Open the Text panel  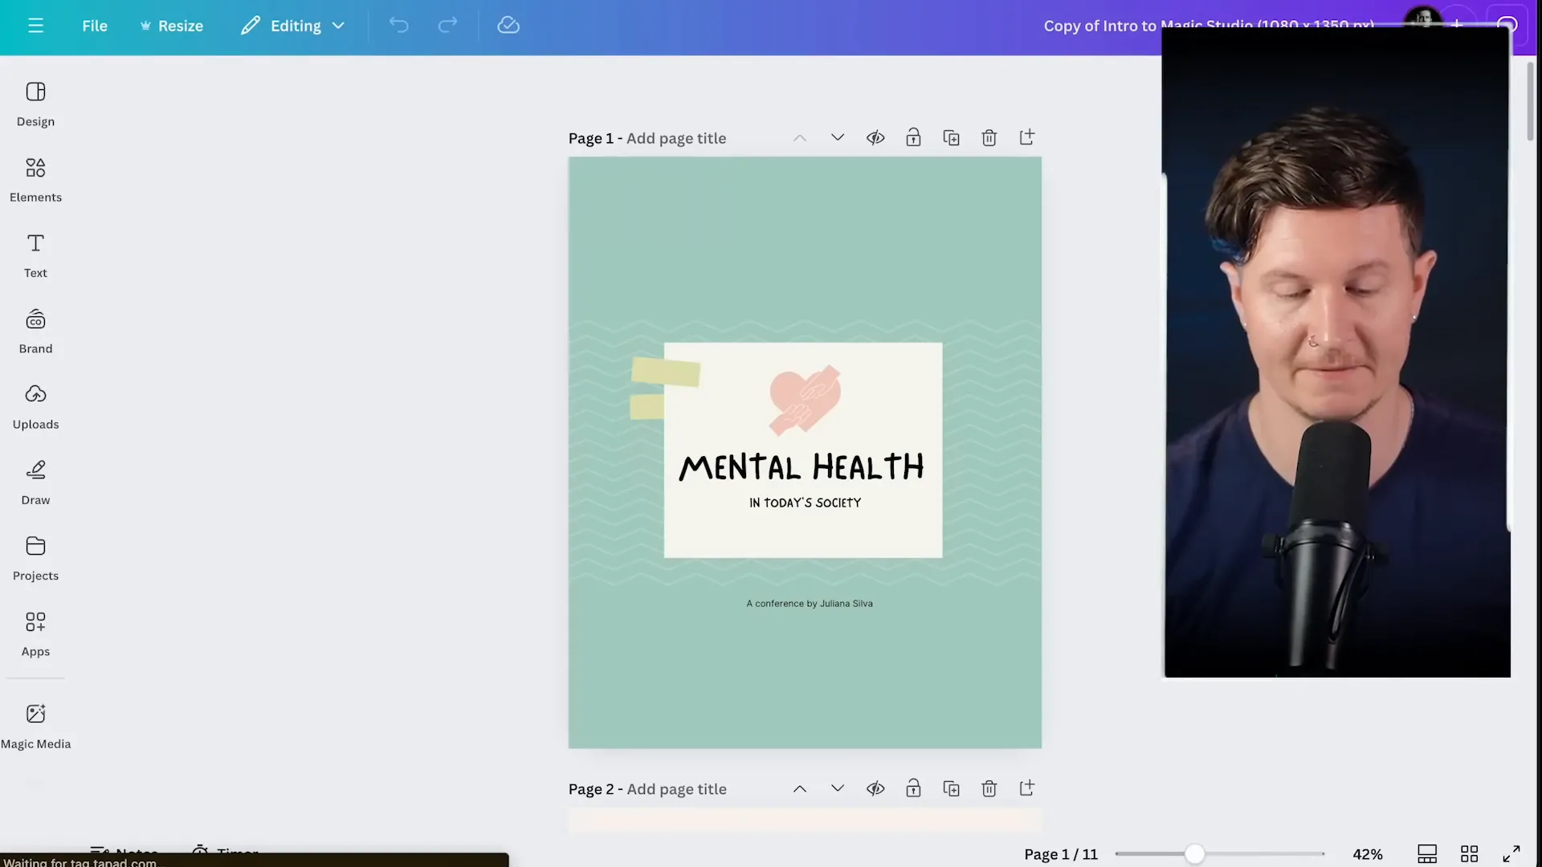pyautogui.click(x=35, y=255)
